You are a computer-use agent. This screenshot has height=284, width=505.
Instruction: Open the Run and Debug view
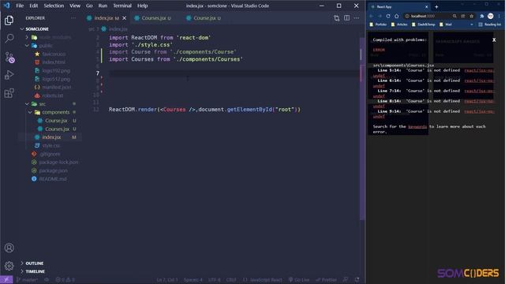(9, 75)
